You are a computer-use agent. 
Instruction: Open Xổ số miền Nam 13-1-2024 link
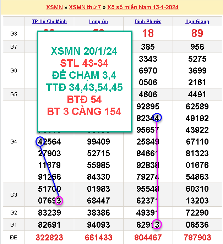tap(143, 7)
